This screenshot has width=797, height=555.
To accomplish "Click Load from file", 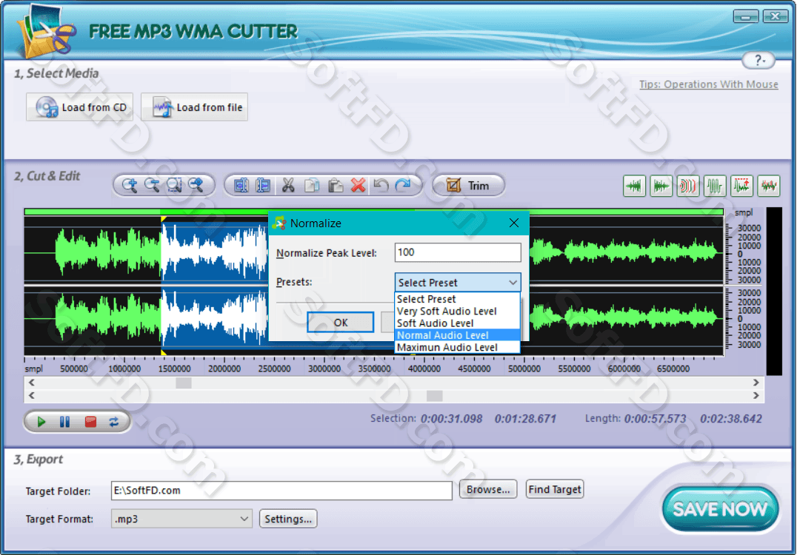I will click(195, 107).
